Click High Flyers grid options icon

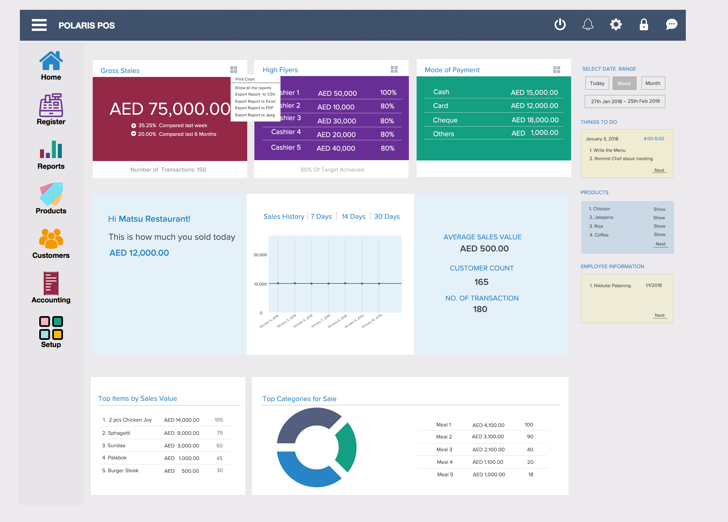[394, 69]
